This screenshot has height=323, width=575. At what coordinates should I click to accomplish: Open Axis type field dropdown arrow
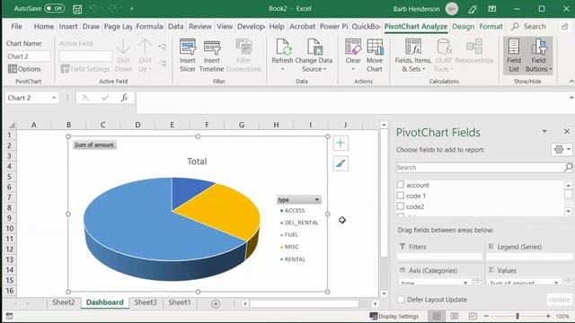click(465, 283)
